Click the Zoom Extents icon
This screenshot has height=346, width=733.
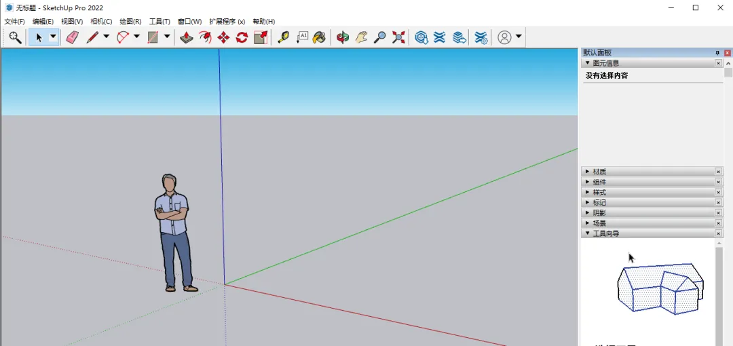click(x=398, y=37)
